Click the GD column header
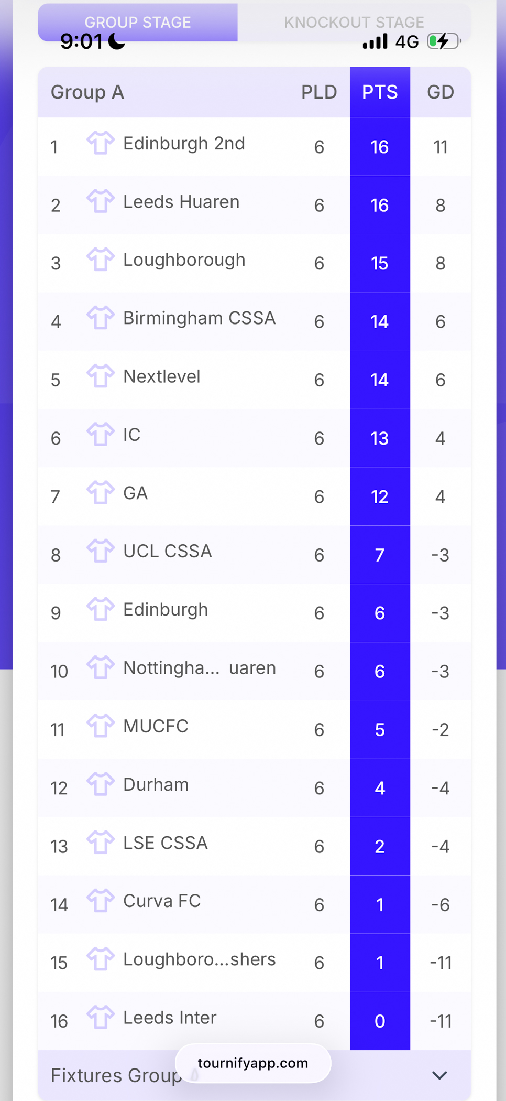 point(440,92)
